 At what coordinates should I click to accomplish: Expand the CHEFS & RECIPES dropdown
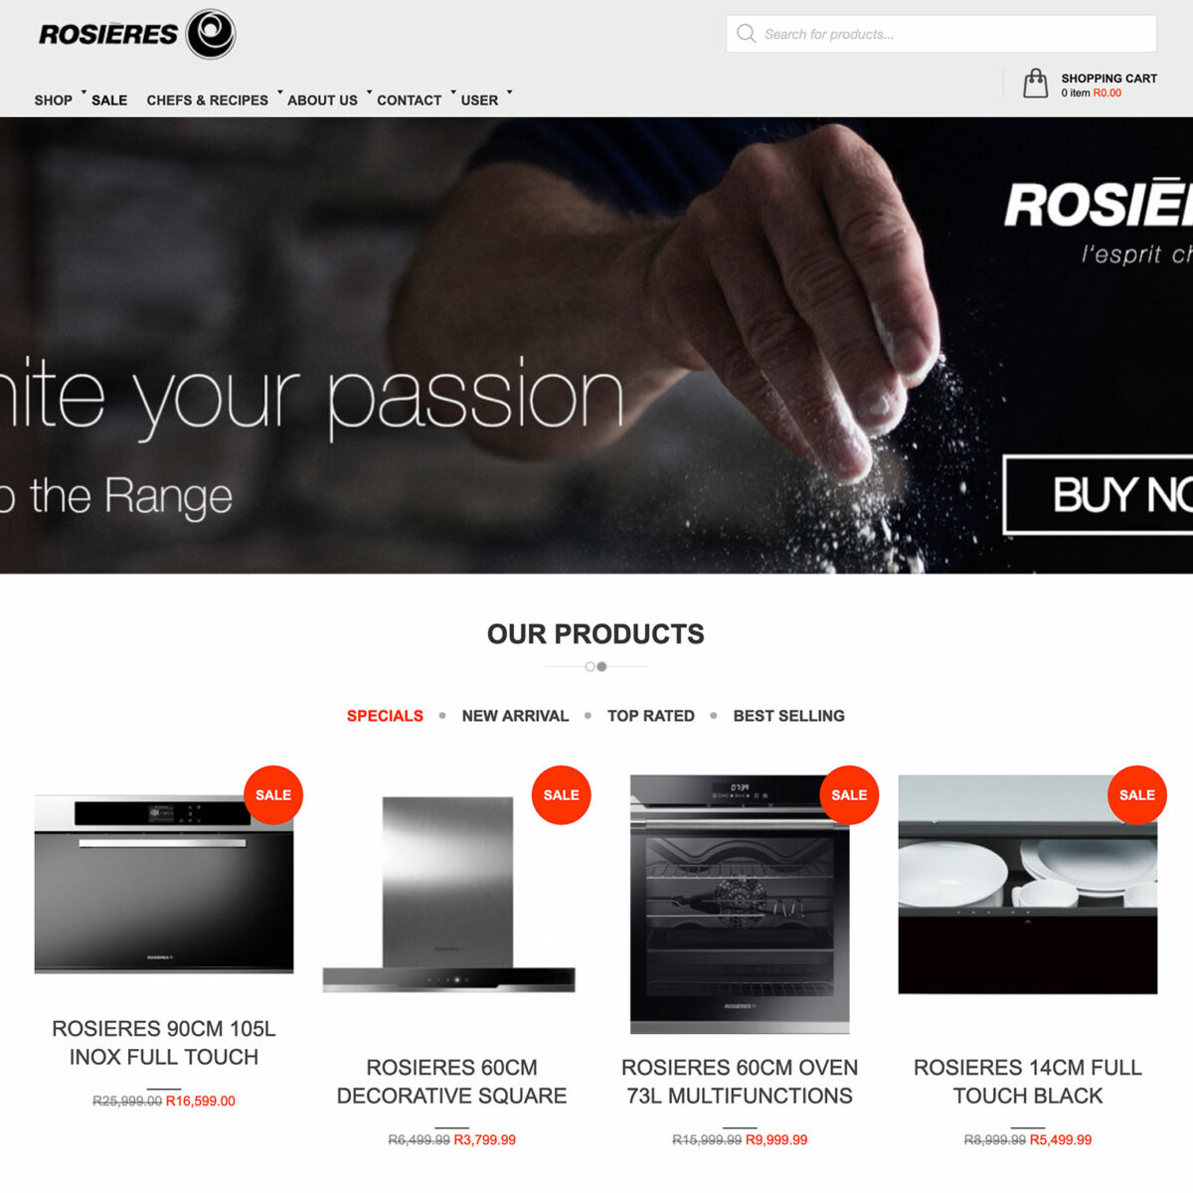279,91
